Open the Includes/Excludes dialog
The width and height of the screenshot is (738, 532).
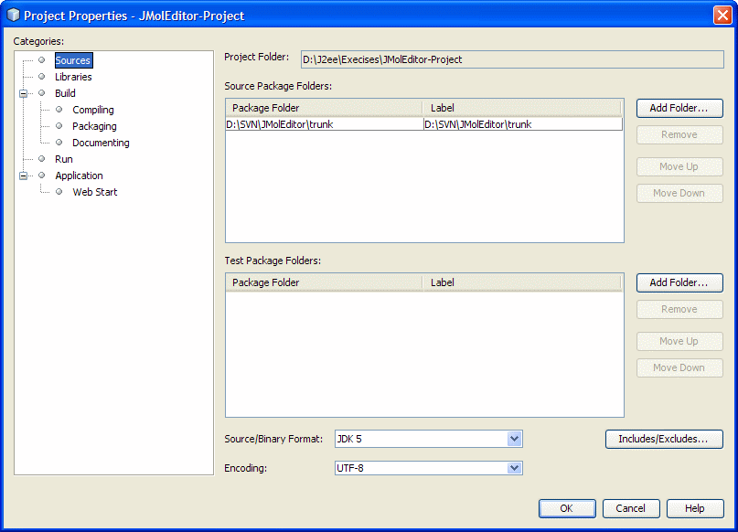click(664, 439)
